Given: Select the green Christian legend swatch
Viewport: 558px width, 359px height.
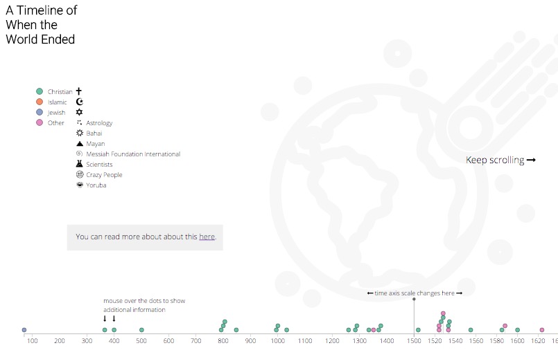Looking at the screenshot, I should pyautogui.click(x=40, y=91).
